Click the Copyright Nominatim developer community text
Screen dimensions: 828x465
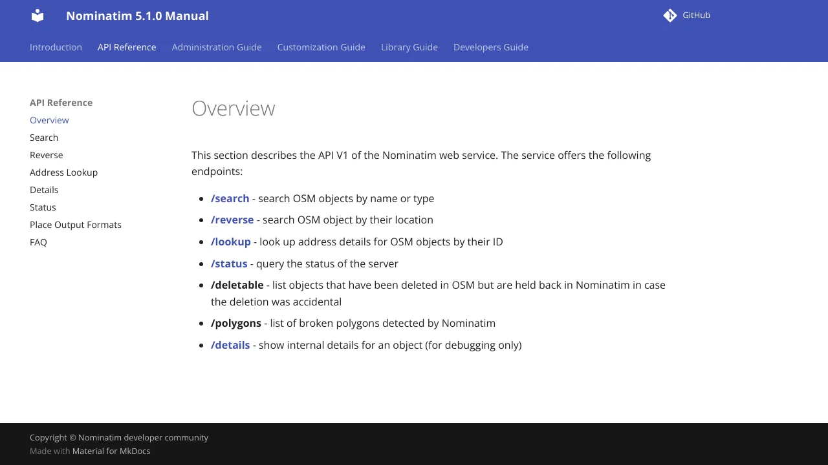pyautogui.click(x=119, y=437)
